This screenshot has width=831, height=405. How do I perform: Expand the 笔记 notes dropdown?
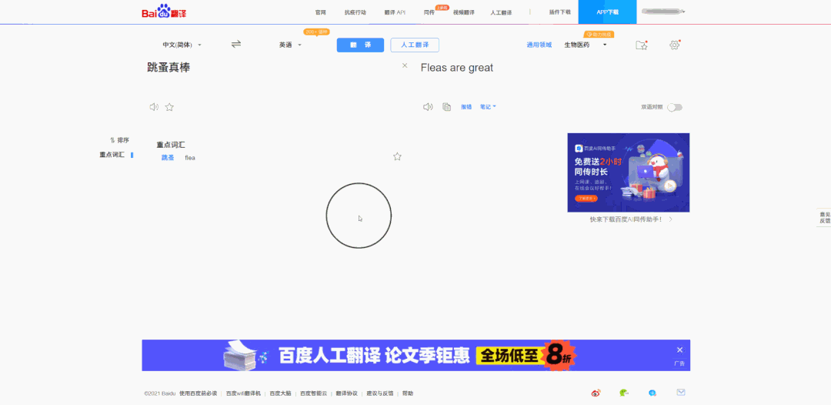coord(488,107)
